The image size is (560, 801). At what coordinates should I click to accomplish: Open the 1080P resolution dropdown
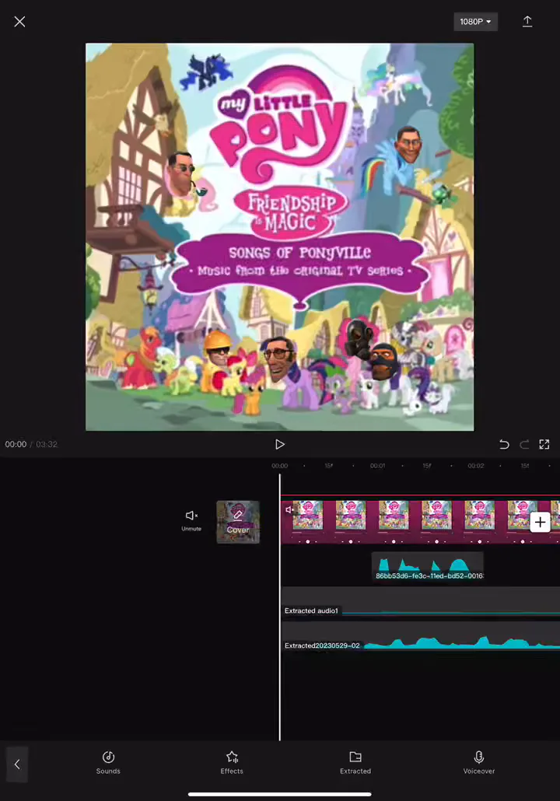(475, 22)
